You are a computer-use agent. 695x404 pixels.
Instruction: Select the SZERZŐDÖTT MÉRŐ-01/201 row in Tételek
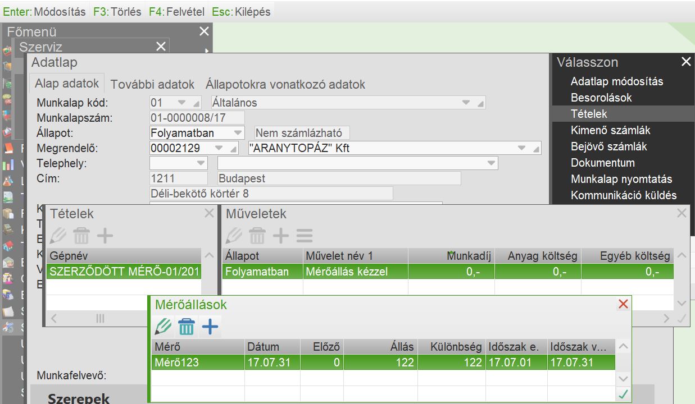tap(124, 272)
